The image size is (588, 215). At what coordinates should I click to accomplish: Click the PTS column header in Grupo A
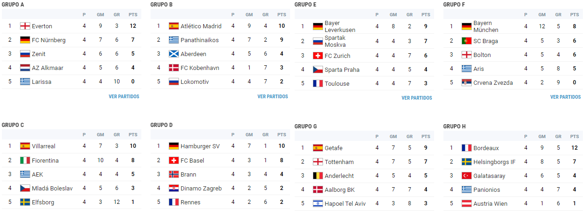click(x=133, y=14)
